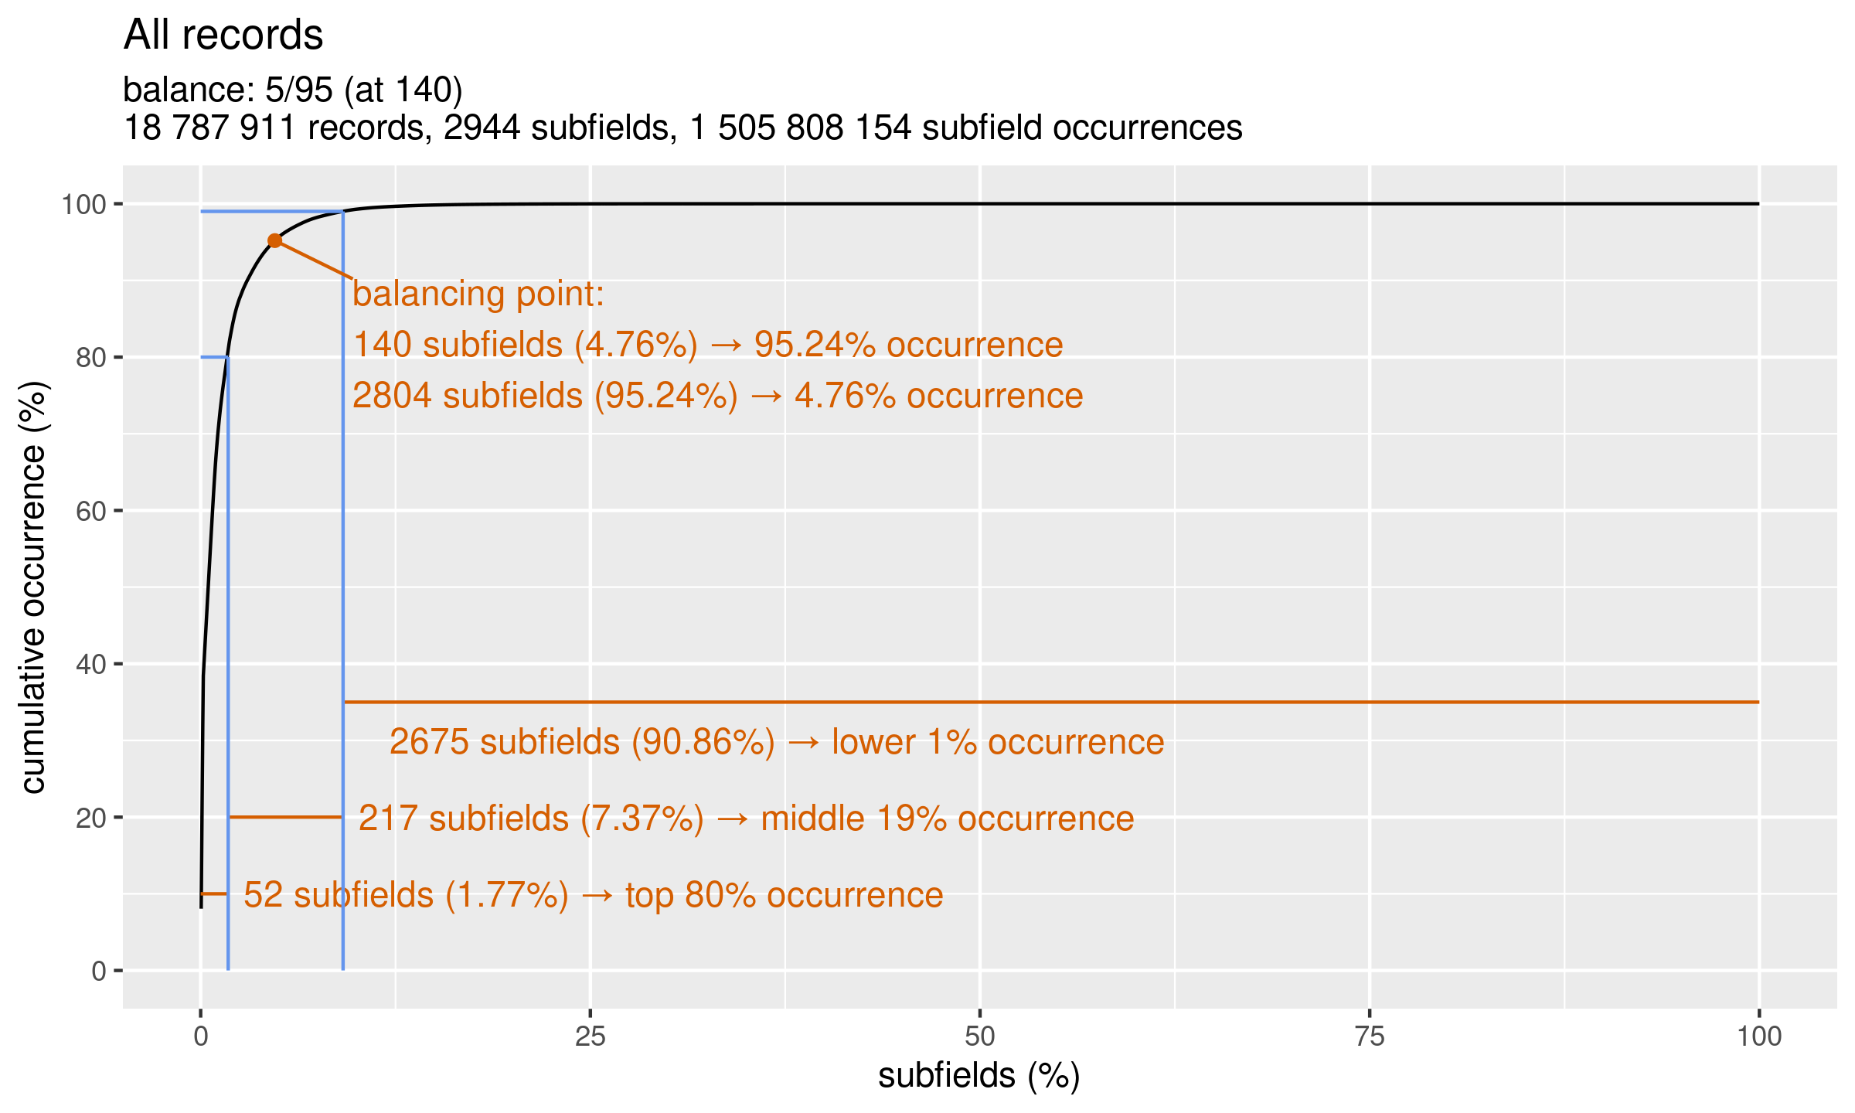Click the x-axis tick label 50
Viewport: 1855px width, 1113px height.
click(979, 1036)
